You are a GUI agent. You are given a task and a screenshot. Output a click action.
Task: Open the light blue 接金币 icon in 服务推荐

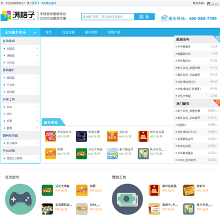112,153
